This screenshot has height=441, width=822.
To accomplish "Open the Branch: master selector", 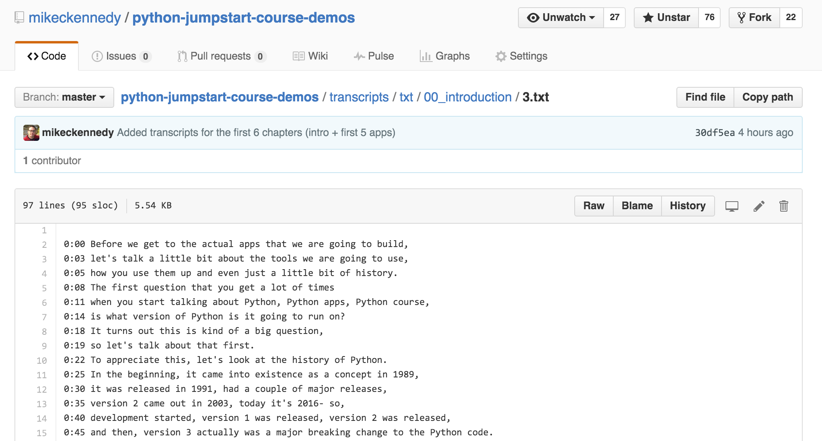I will [x=64, y=97].
